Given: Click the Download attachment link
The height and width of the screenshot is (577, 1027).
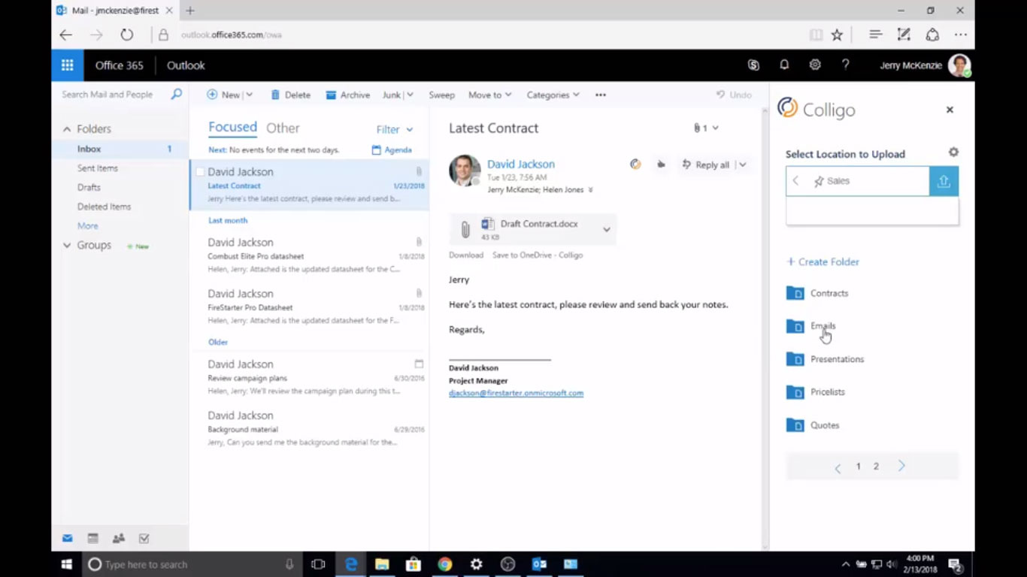Looking at the screenshot, I should [x=466, y=255].
